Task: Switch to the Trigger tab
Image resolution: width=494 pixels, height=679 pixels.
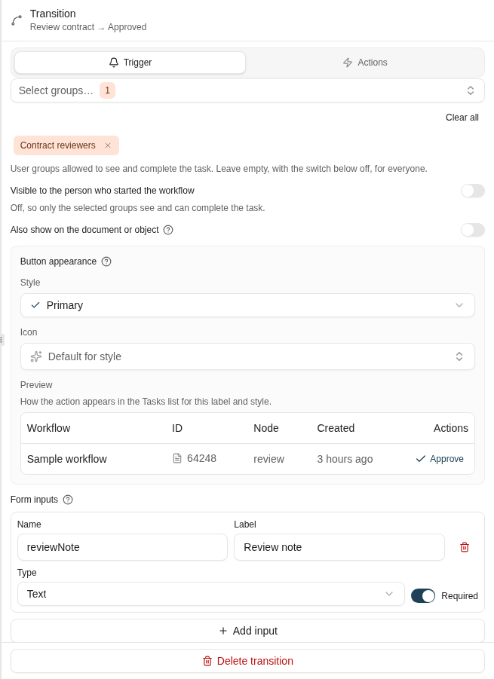Action: click(x=130, y=63)
